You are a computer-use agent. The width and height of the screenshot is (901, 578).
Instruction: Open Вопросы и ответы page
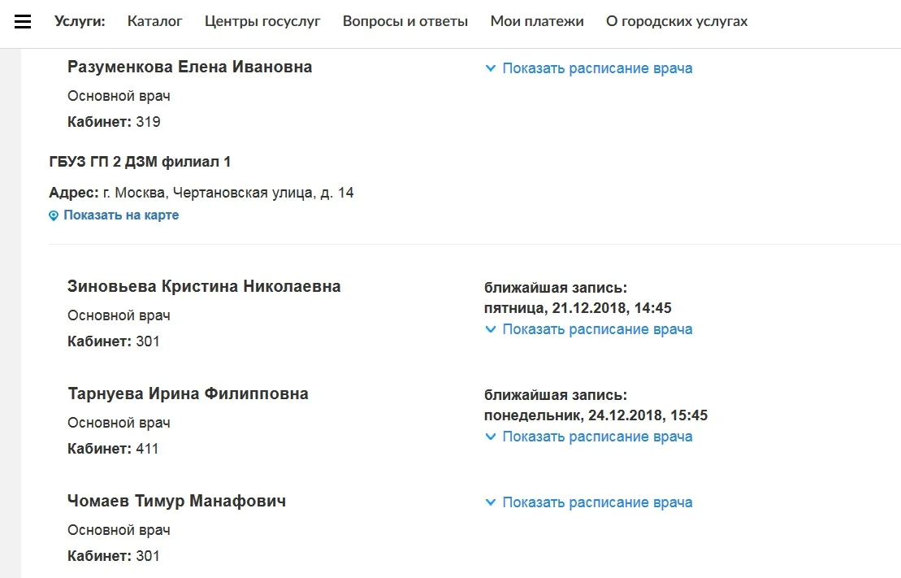click(x=405, y=22)
